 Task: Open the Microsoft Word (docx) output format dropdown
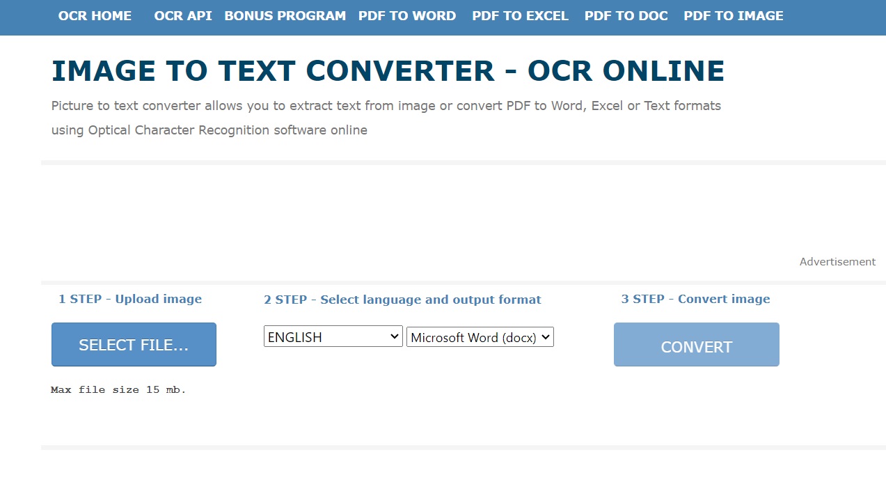click(473, 336)
